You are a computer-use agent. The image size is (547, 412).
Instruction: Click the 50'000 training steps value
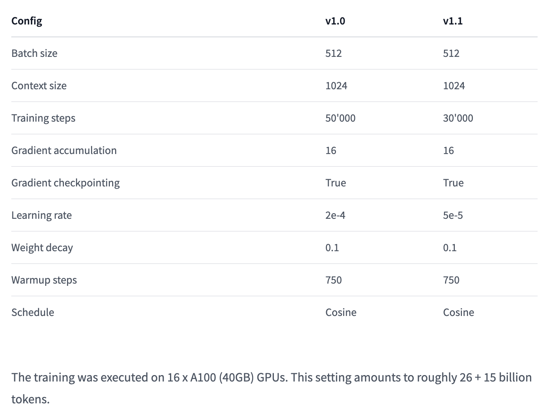pos(340,118)
